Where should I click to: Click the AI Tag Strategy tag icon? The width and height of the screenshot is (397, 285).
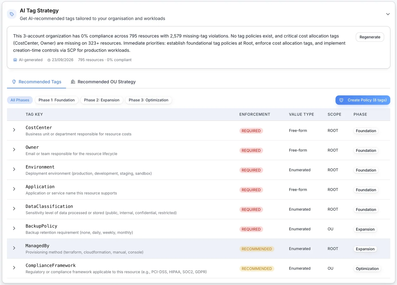tap(12, 14)
